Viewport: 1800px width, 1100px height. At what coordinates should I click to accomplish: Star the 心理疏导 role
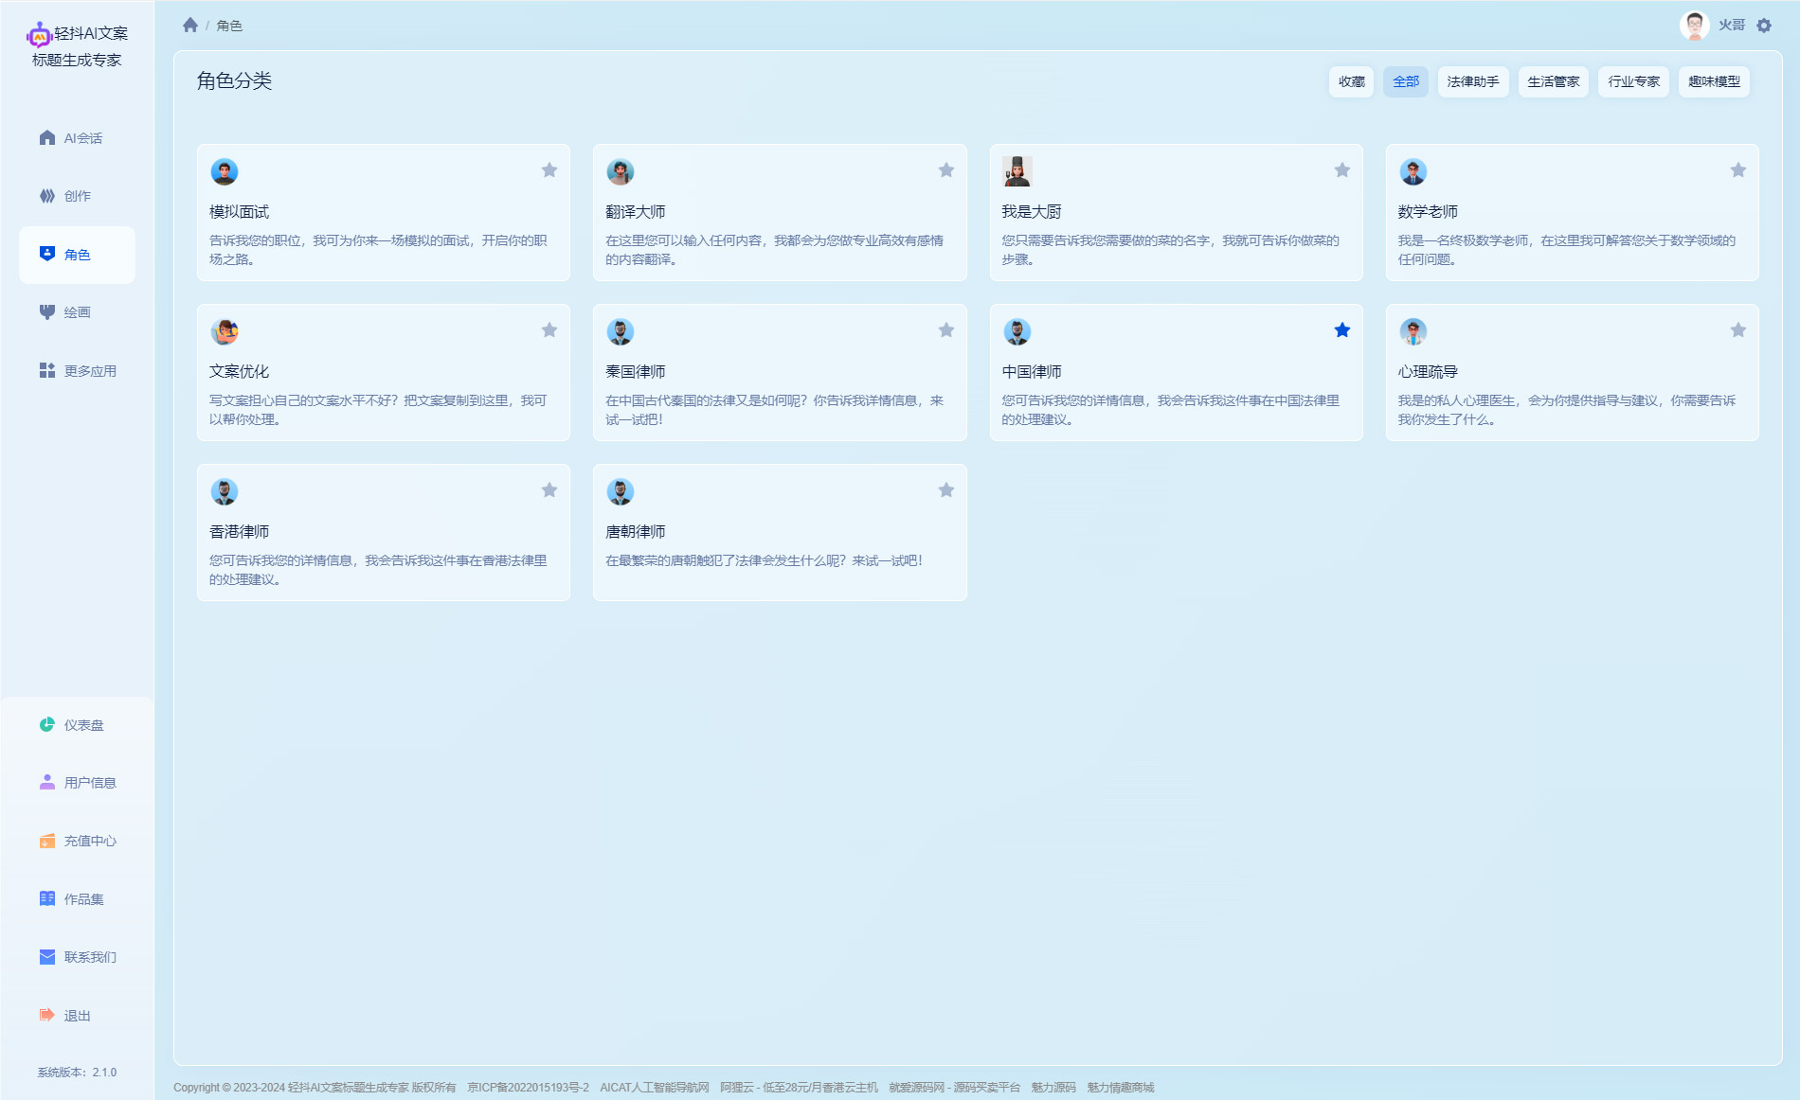click(1738, 330)
